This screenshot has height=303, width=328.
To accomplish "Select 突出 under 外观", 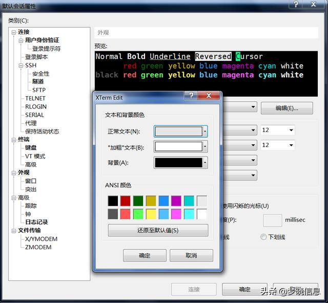I will (x=31, y=189).
